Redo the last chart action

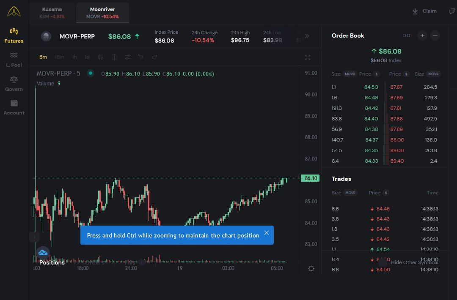155,57
